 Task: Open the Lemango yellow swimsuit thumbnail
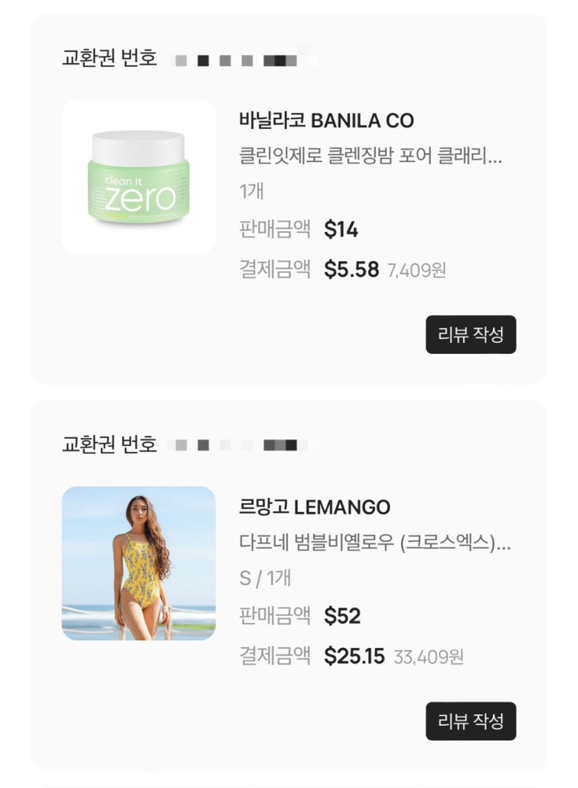pyautogui.click(x=138, y=563)
